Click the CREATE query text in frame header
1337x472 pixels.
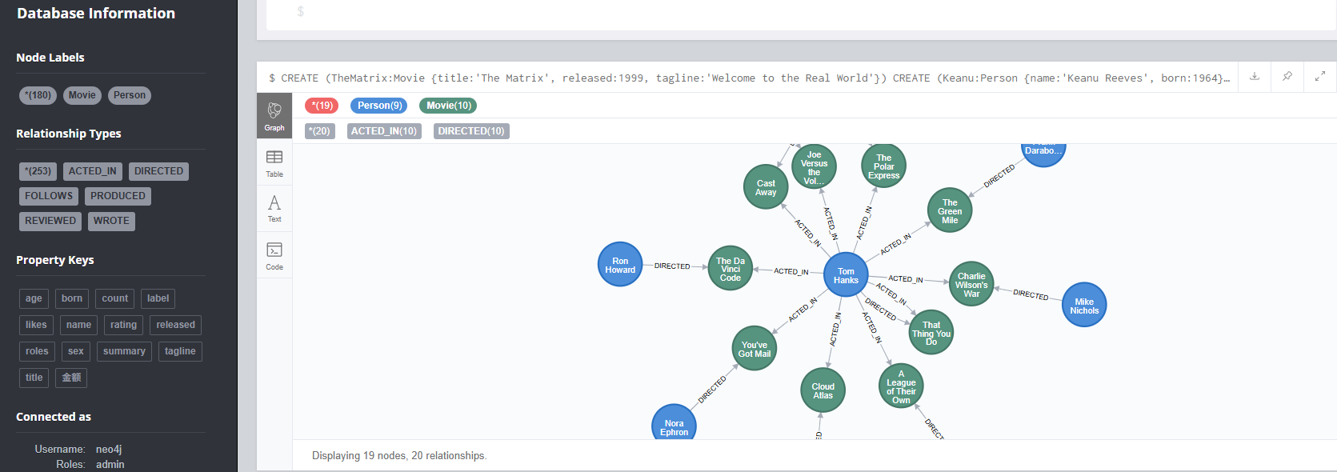(748, 78)
